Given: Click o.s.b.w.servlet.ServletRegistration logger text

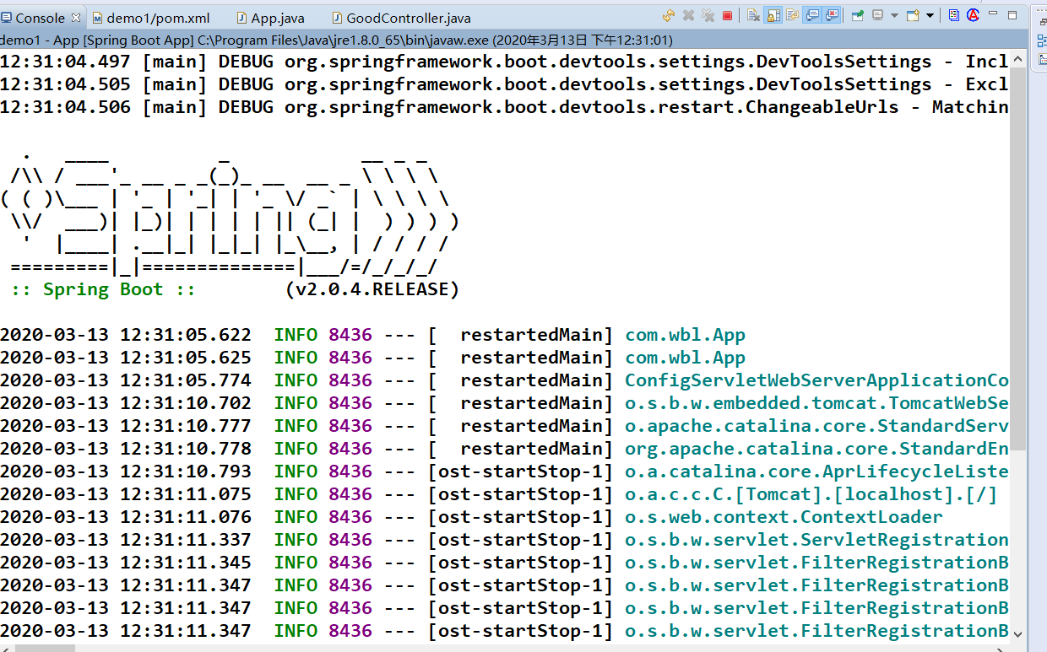Looking at the screenshot, I should tap(816, 540).
